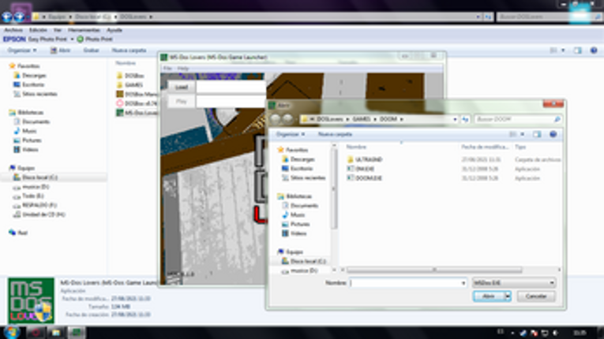Select the DM.EXE application file
Viewport: 604px width, 339px height.
(x=360, y=169)
